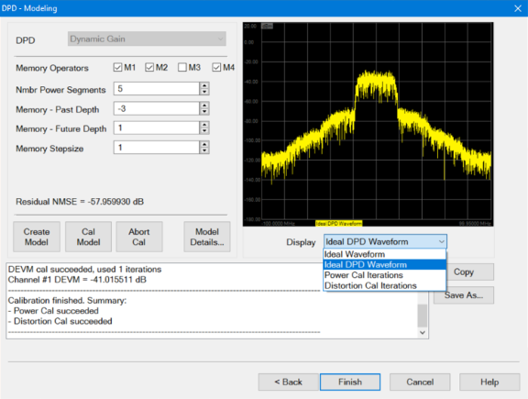Decrease Memory Stepsize using down arrow
Image resolution: width=528 pixels, height=399 pixels.
(204, 150)
